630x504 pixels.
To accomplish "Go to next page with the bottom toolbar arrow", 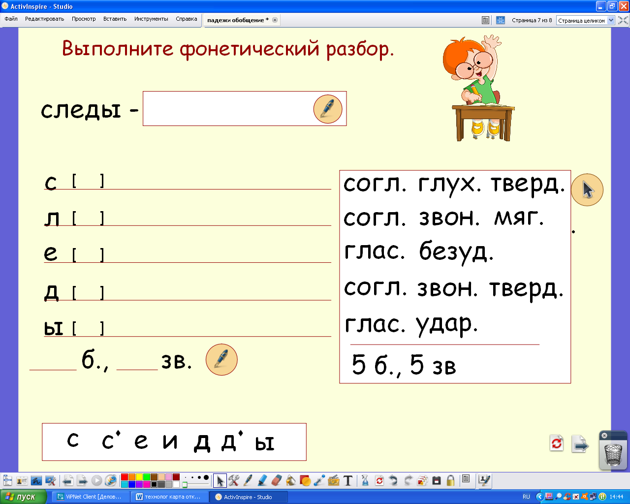I will [82, 481].
